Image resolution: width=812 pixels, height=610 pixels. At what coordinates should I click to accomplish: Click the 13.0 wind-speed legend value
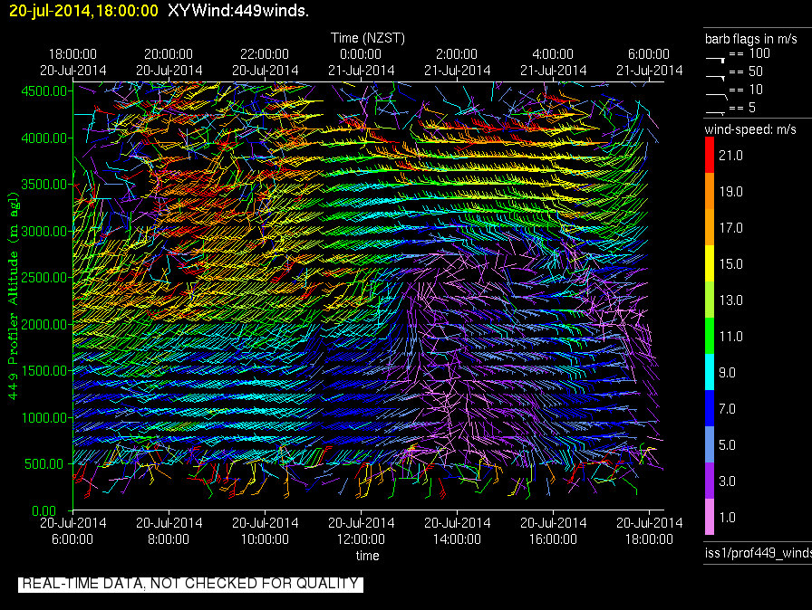730,300
